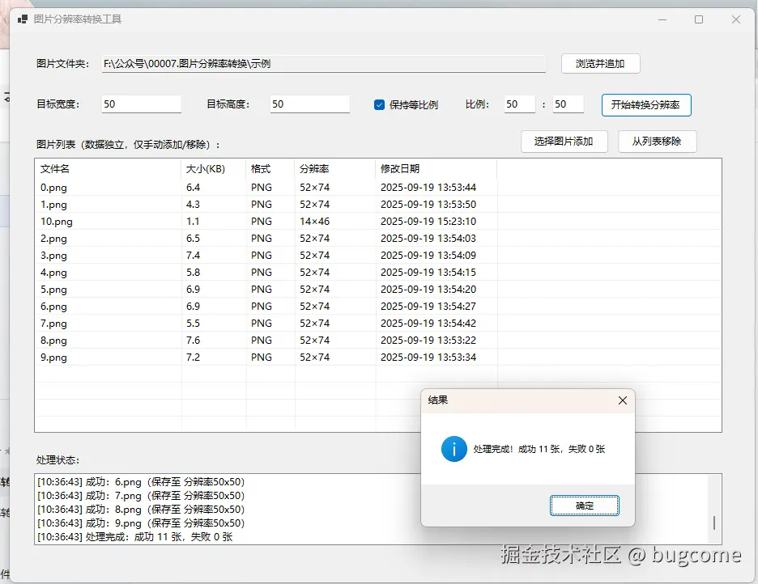Viewport: 758px width, 584px height.
Task: Maximize the 图片分辨率转换工具 window
Action: 699,19
